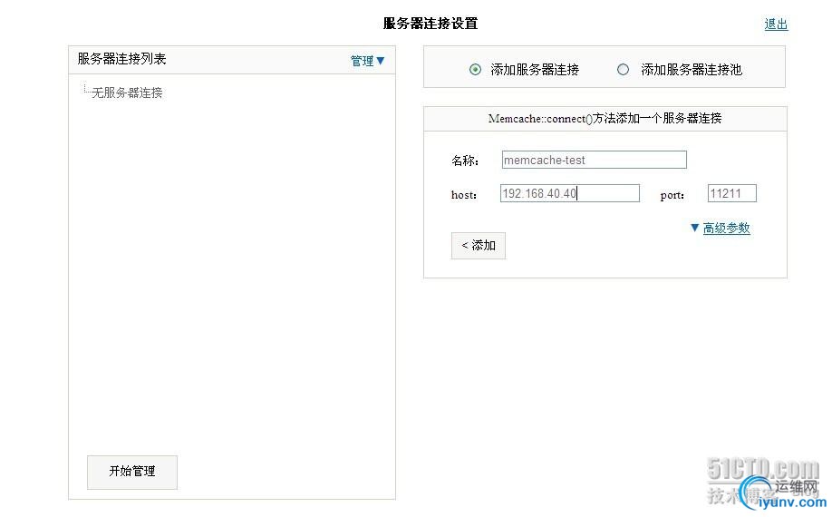832x517 pixels.
Task: Click the port: label
Action: (x=672, y=195)
